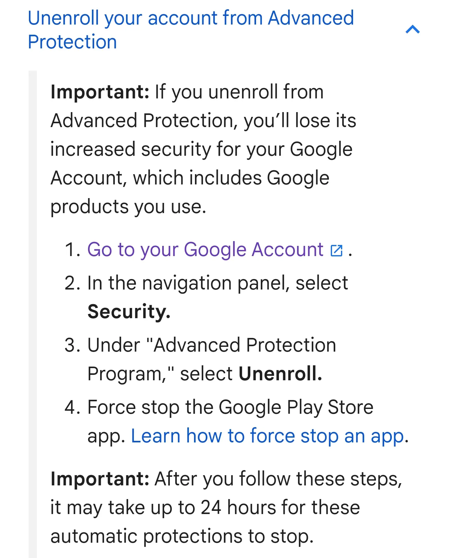Viewport: 458px width, 558px height.
Task: Click list number 2 of the steps
Action: click(x=73, y=283)
